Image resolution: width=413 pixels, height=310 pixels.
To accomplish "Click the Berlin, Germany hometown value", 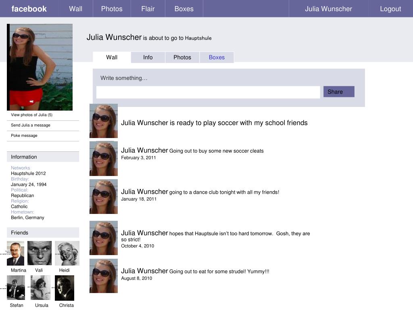I will pos(27,218).
